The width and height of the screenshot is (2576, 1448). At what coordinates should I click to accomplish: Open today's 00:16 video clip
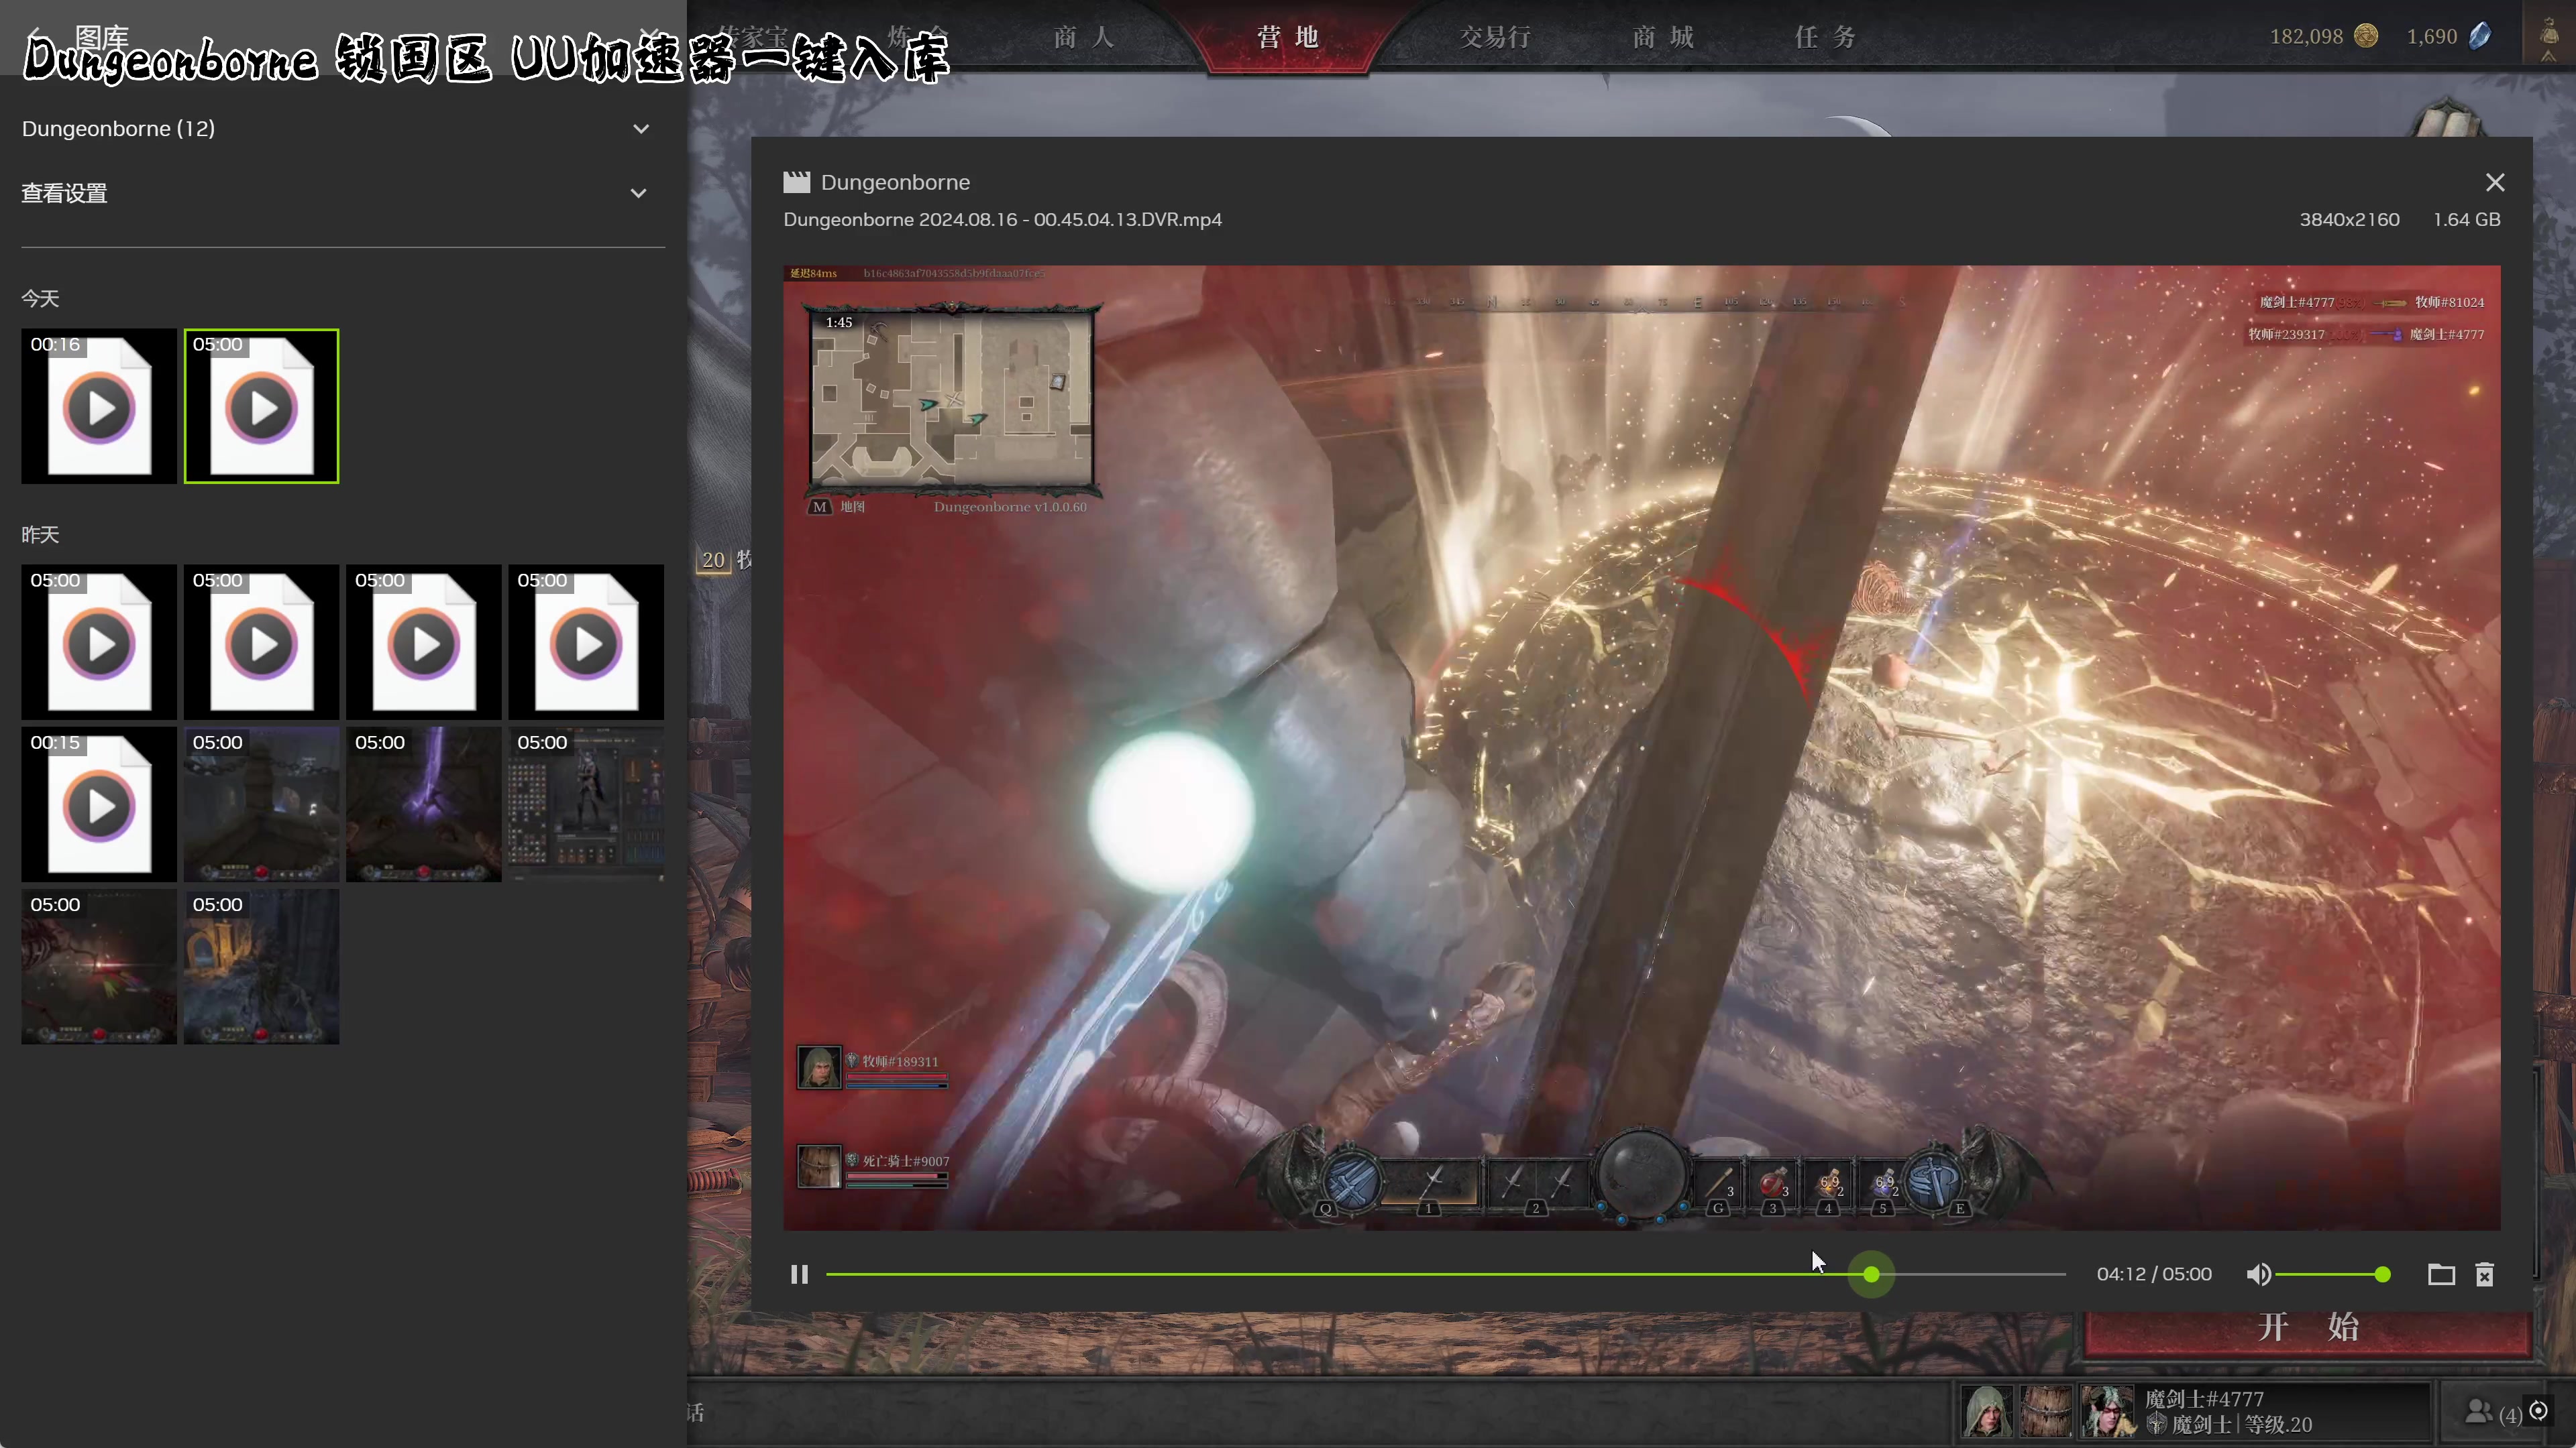[99, 406]
